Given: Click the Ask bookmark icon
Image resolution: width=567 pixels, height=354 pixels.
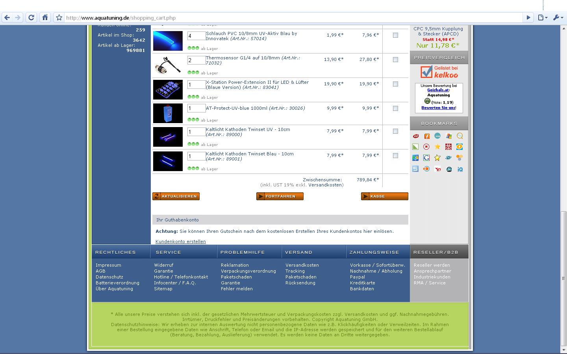Looking at the screenshot, I should point(415,136).
